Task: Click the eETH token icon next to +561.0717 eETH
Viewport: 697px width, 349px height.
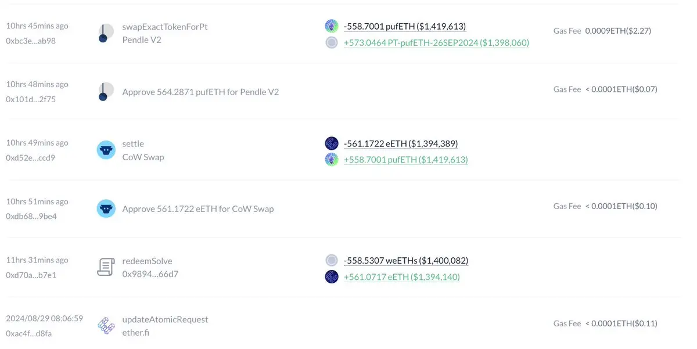Action: [x=332, y=276]
